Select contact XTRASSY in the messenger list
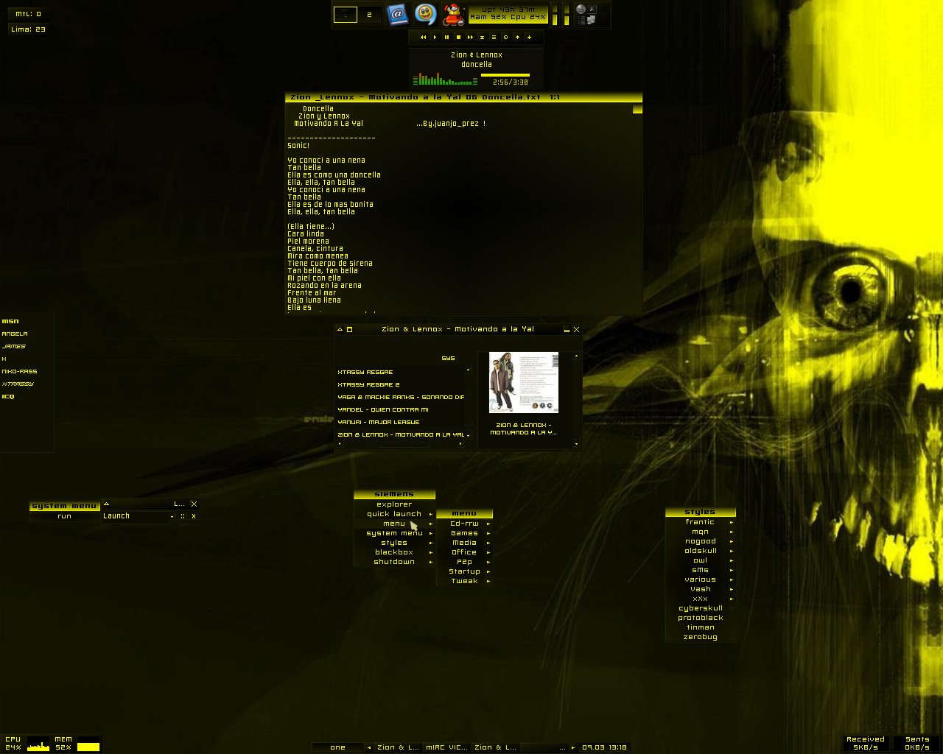Screen dimensions: 943x754 point(18,384)
